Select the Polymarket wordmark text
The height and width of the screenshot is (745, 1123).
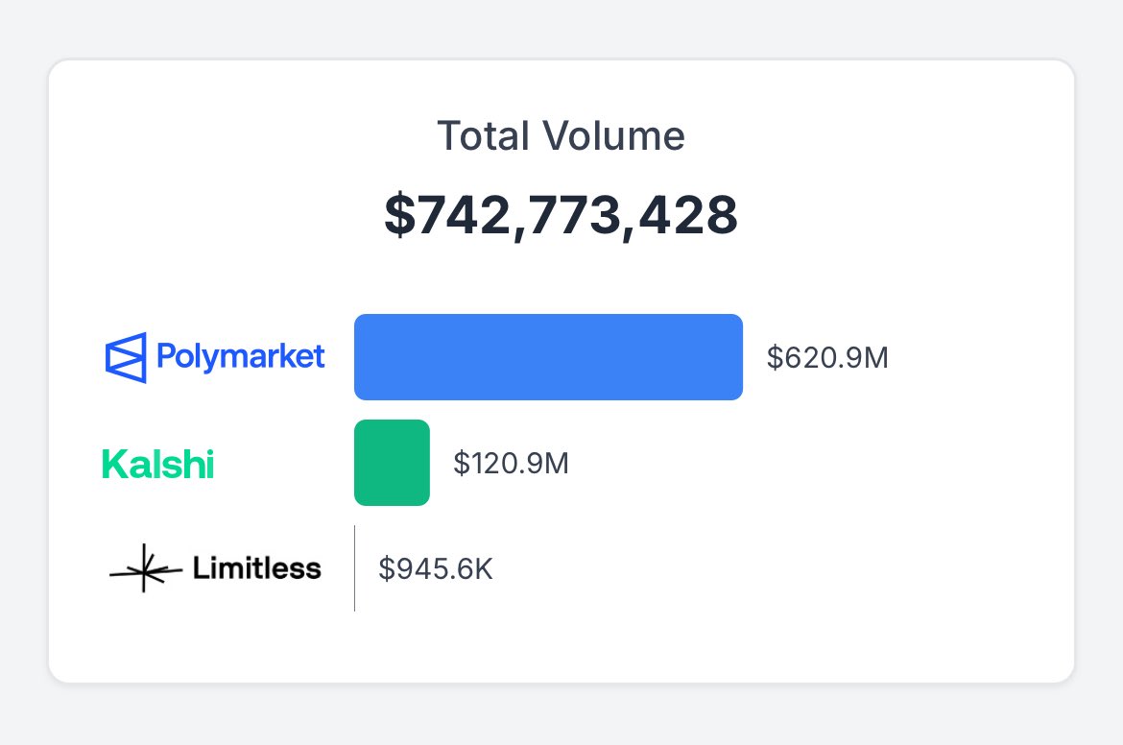[241, 357]
